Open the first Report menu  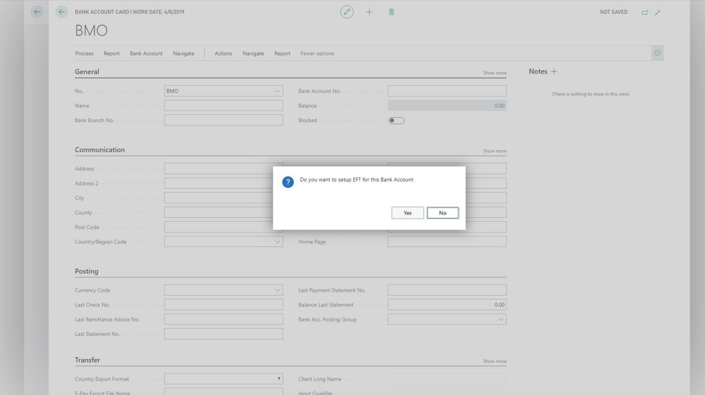[112, 53]
